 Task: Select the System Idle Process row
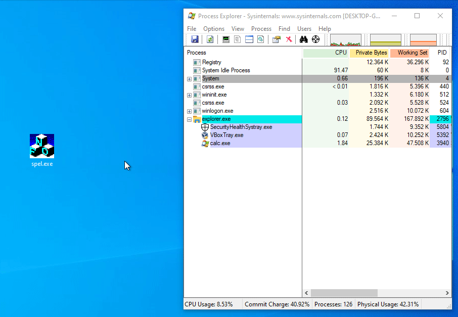[x=318, y=70]
